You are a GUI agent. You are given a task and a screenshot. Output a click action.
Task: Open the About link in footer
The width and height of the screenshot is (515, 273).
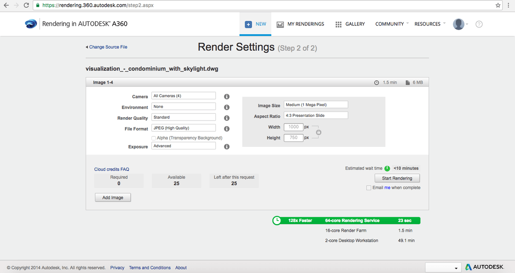[x=181, y=268]
